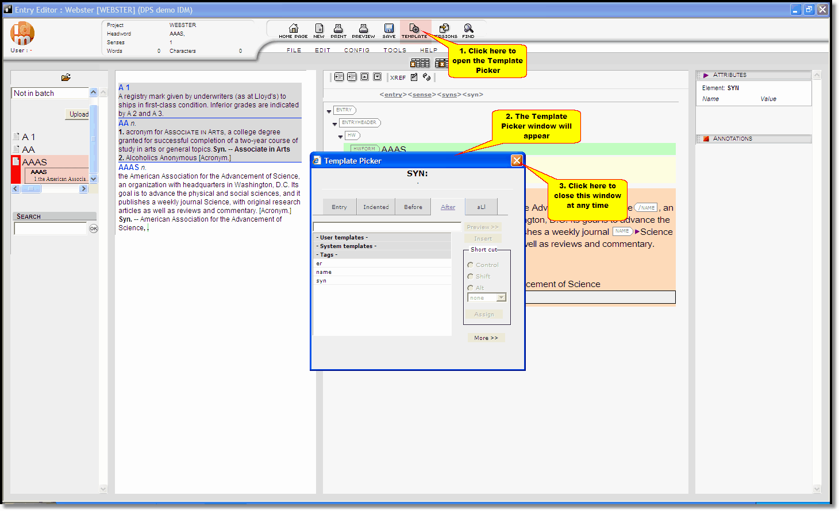Click the document icon beside AAAS

click(x=16, y=161)
